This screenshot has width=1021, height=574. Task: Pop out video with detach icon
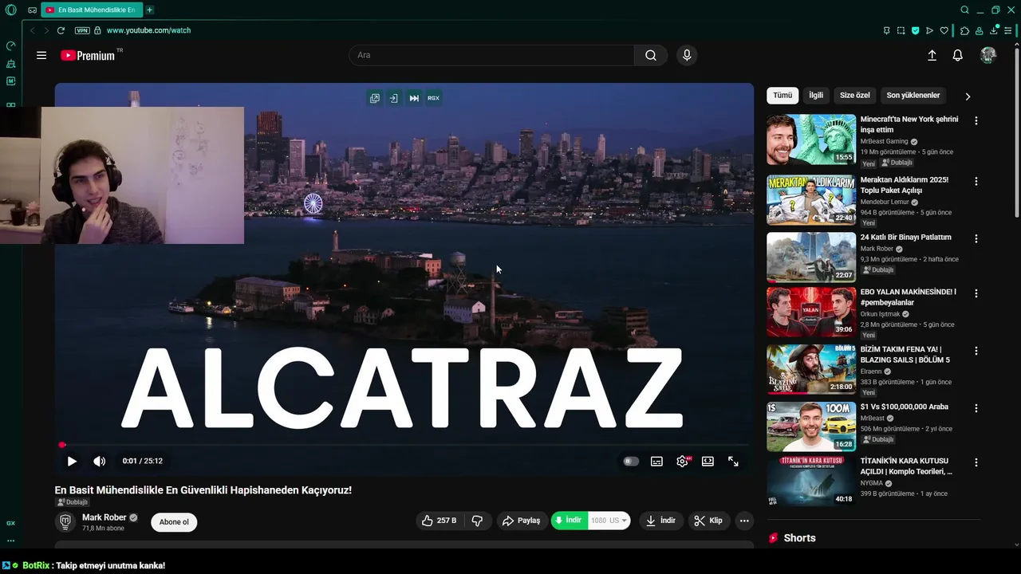[x=374, y=98]
